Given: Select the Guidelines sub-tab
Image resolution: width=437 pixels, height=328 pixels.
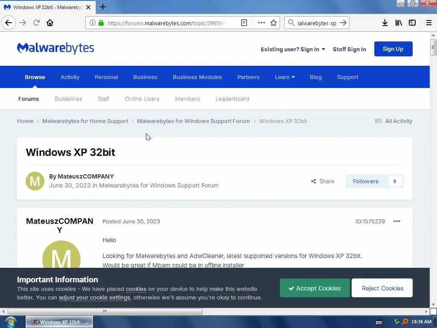Looking at the screenshot, I should coord(68,99).
